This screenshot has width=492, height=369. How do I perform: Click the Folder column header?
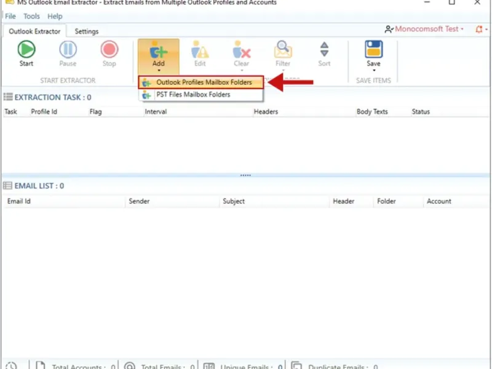point(386,201)
